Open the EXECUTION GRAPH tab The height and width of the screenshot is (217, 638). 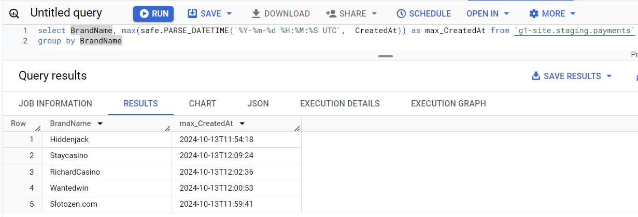[449, 104]
